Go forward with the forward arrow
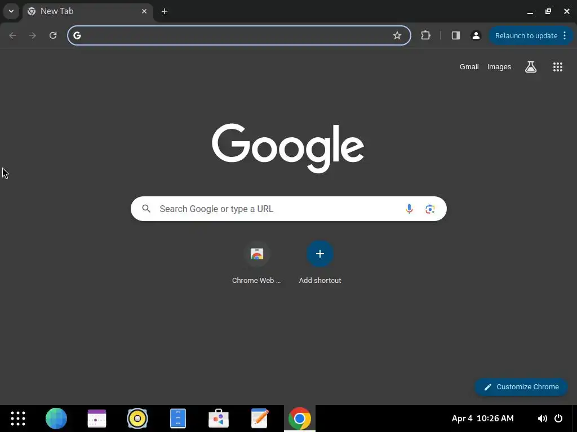The height and width of the screenshot is (432, 577). (x=33, y=35)
